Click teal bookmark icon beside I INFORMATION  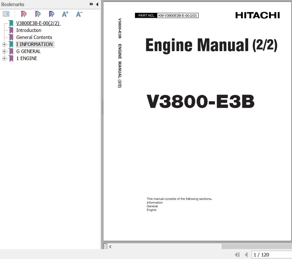tap(11, 44)
